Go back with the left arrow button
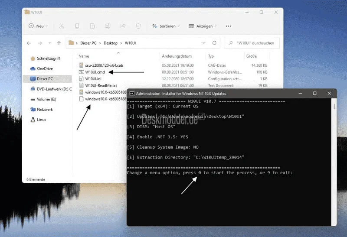347x237 pixels. click(29, 43)
